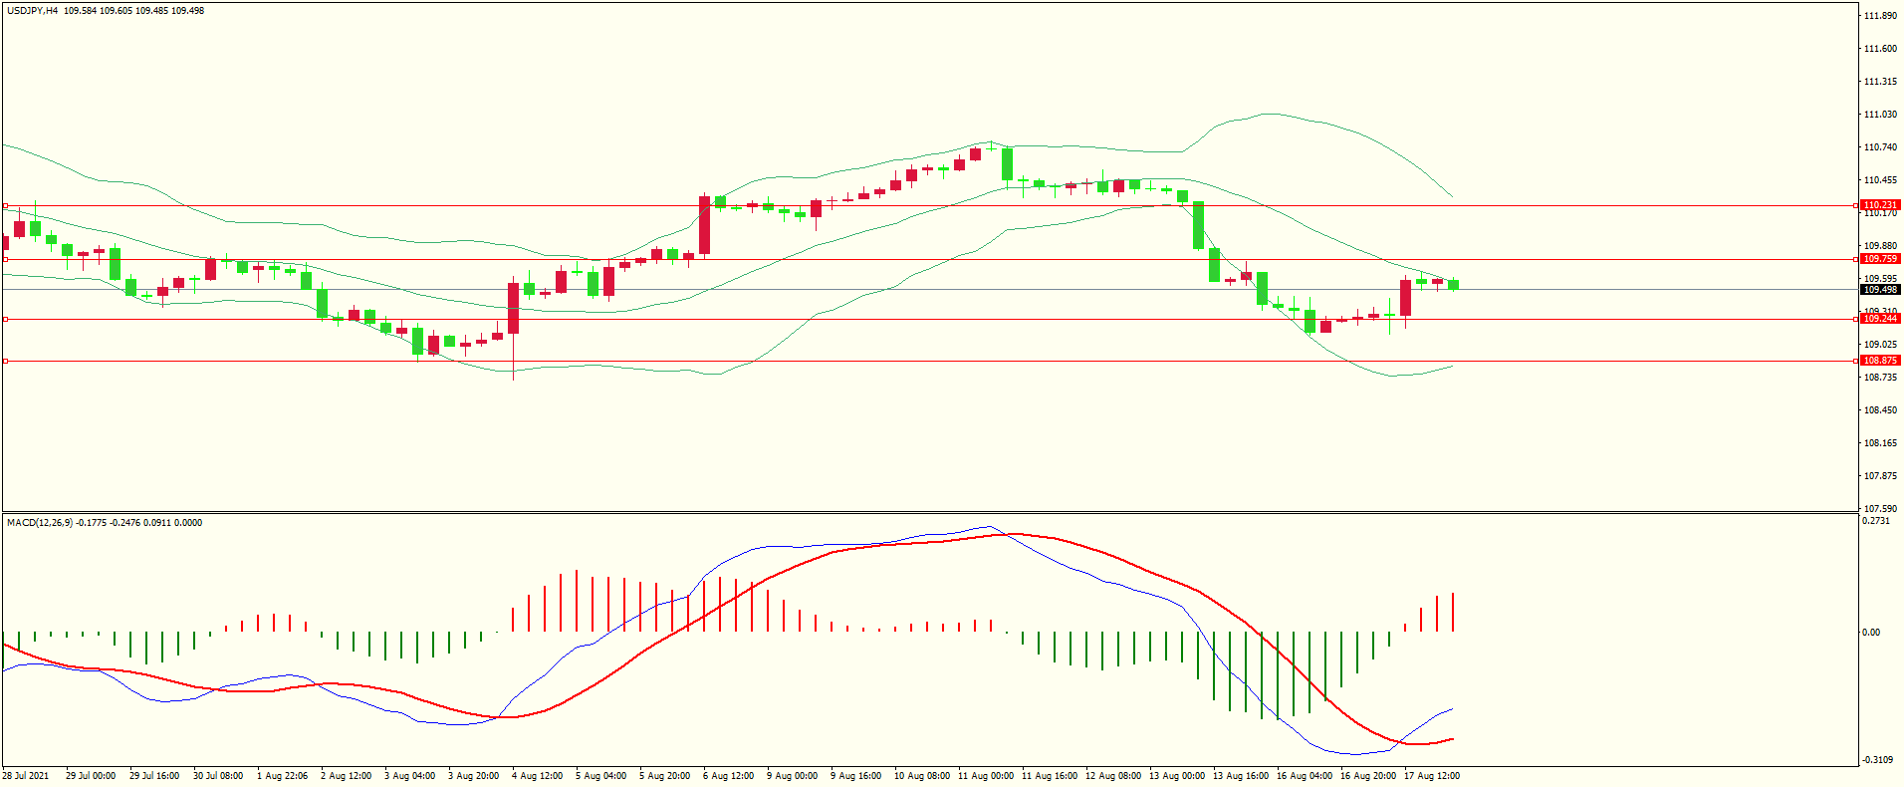
Task: Click the 13 Aug 16:00 time label
Action: tap(1241, 776)
